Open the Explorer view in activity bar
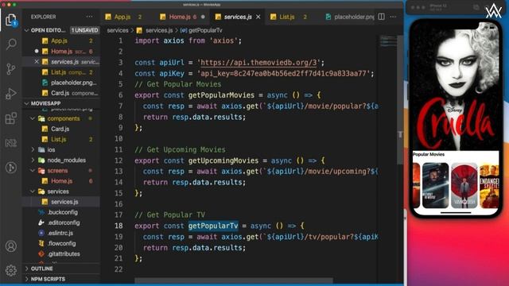Screen dimensions: 509x286 [11, 20]
